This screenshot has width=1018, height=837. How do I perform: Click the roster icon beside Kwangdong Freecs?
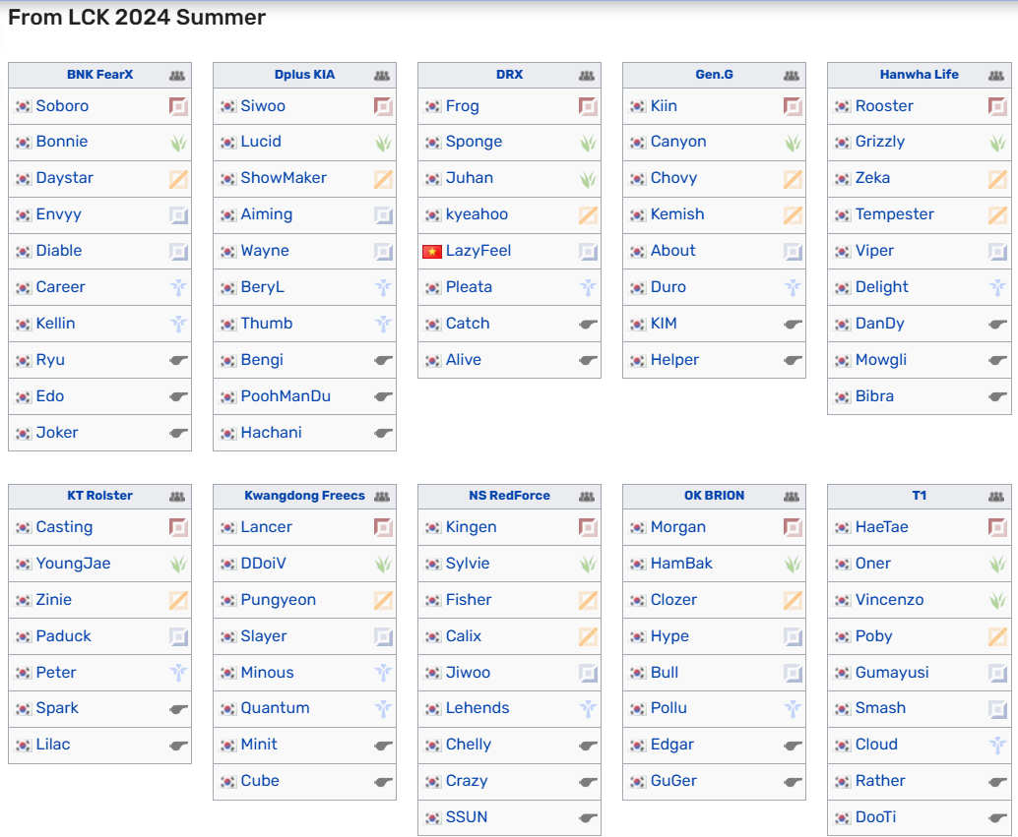382,497
